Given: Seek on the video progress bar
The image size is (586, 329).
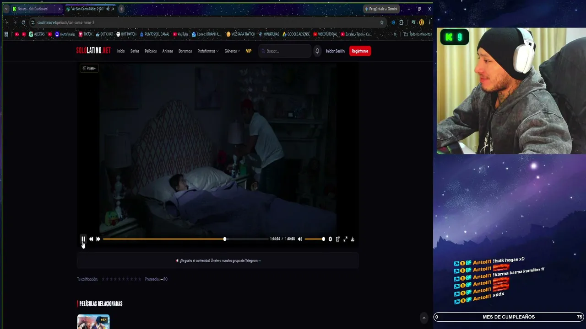Looking at the screenshot, I should point(185,239).
